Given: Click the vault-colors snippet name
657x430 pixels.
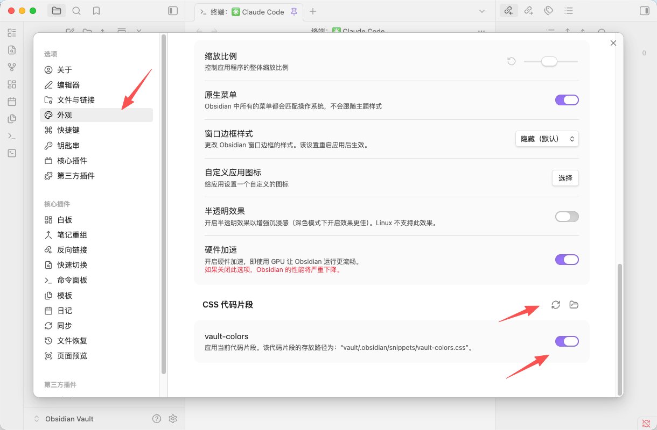Looking at the screenshot, I should pyautogui.click(x=226, y=336).
